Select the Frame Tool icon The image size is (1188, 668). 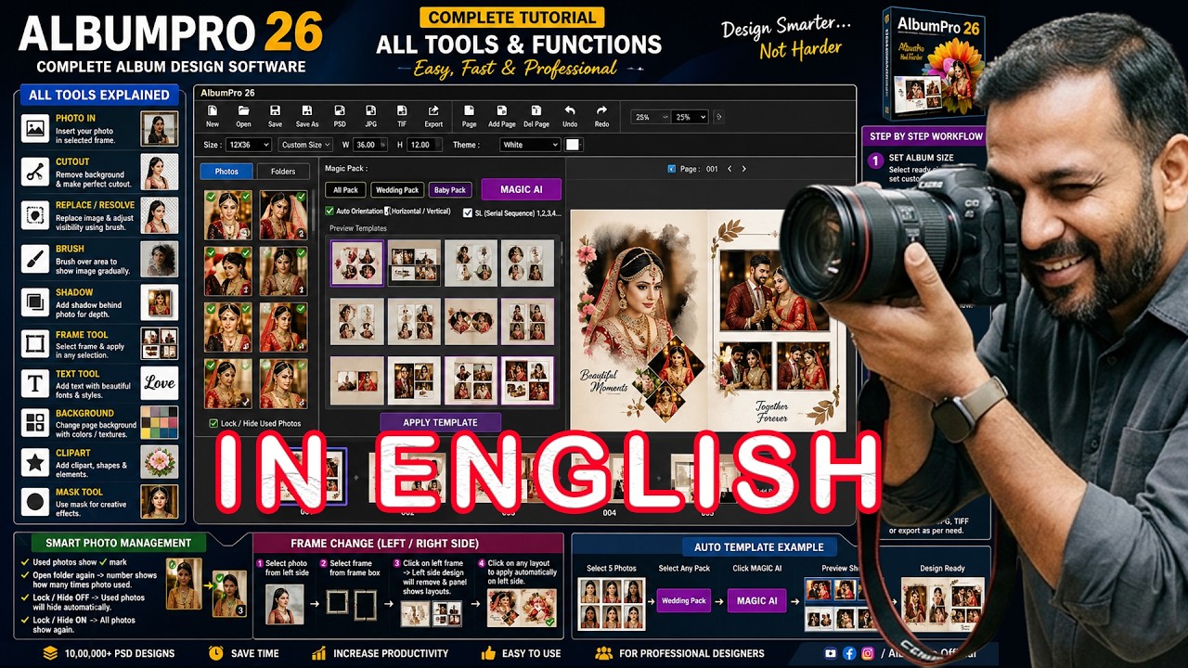35,344
